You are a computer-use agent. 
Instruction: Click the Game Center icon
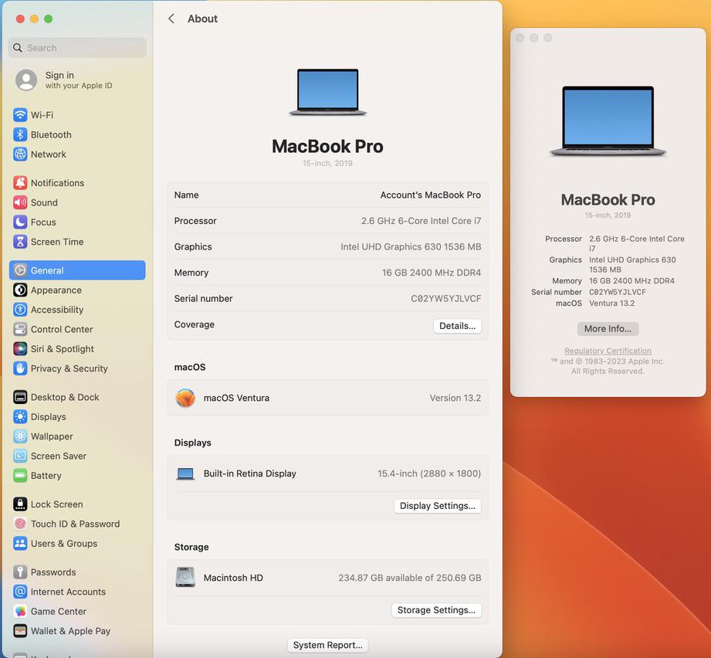(x=20, y=612)
